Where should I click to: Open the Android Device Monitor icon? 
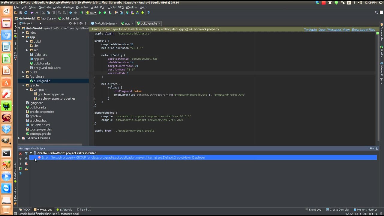[x=142, y=13]
